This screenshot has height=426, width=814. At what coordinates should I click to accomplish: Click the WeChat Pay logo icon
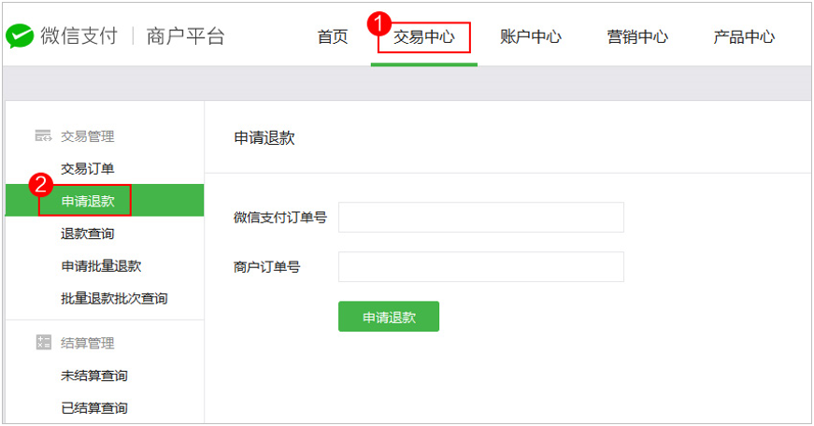pos(20,36)
